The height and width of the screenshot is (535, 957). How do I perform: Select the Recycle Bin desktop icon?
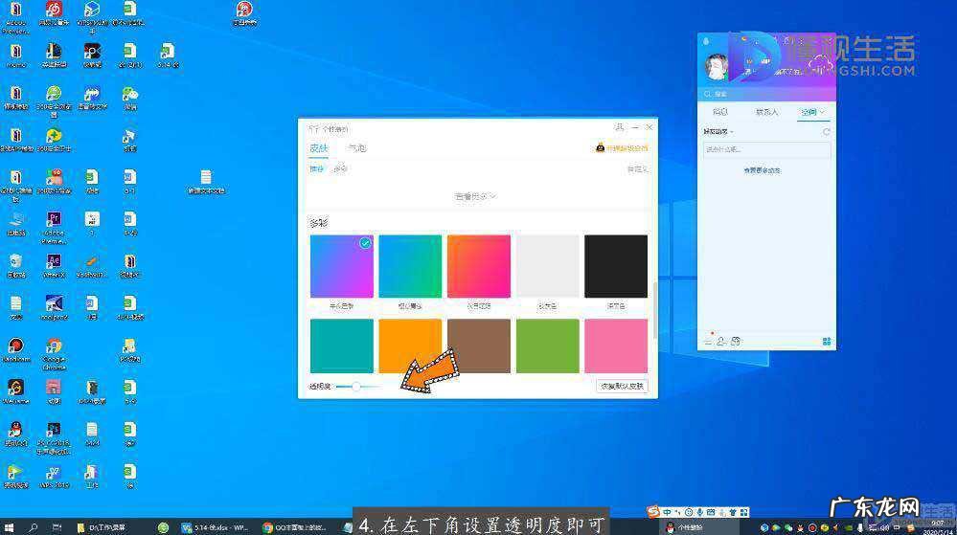[16, 265]
